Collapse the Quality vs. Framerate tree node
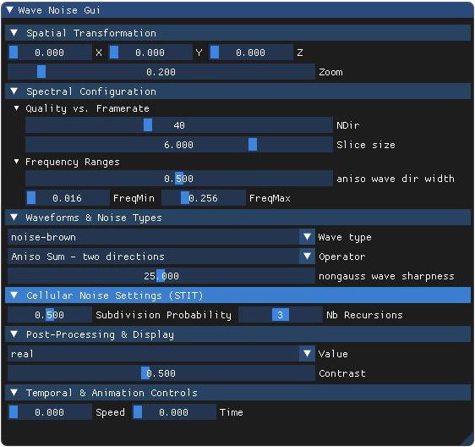 click(16, 108)
